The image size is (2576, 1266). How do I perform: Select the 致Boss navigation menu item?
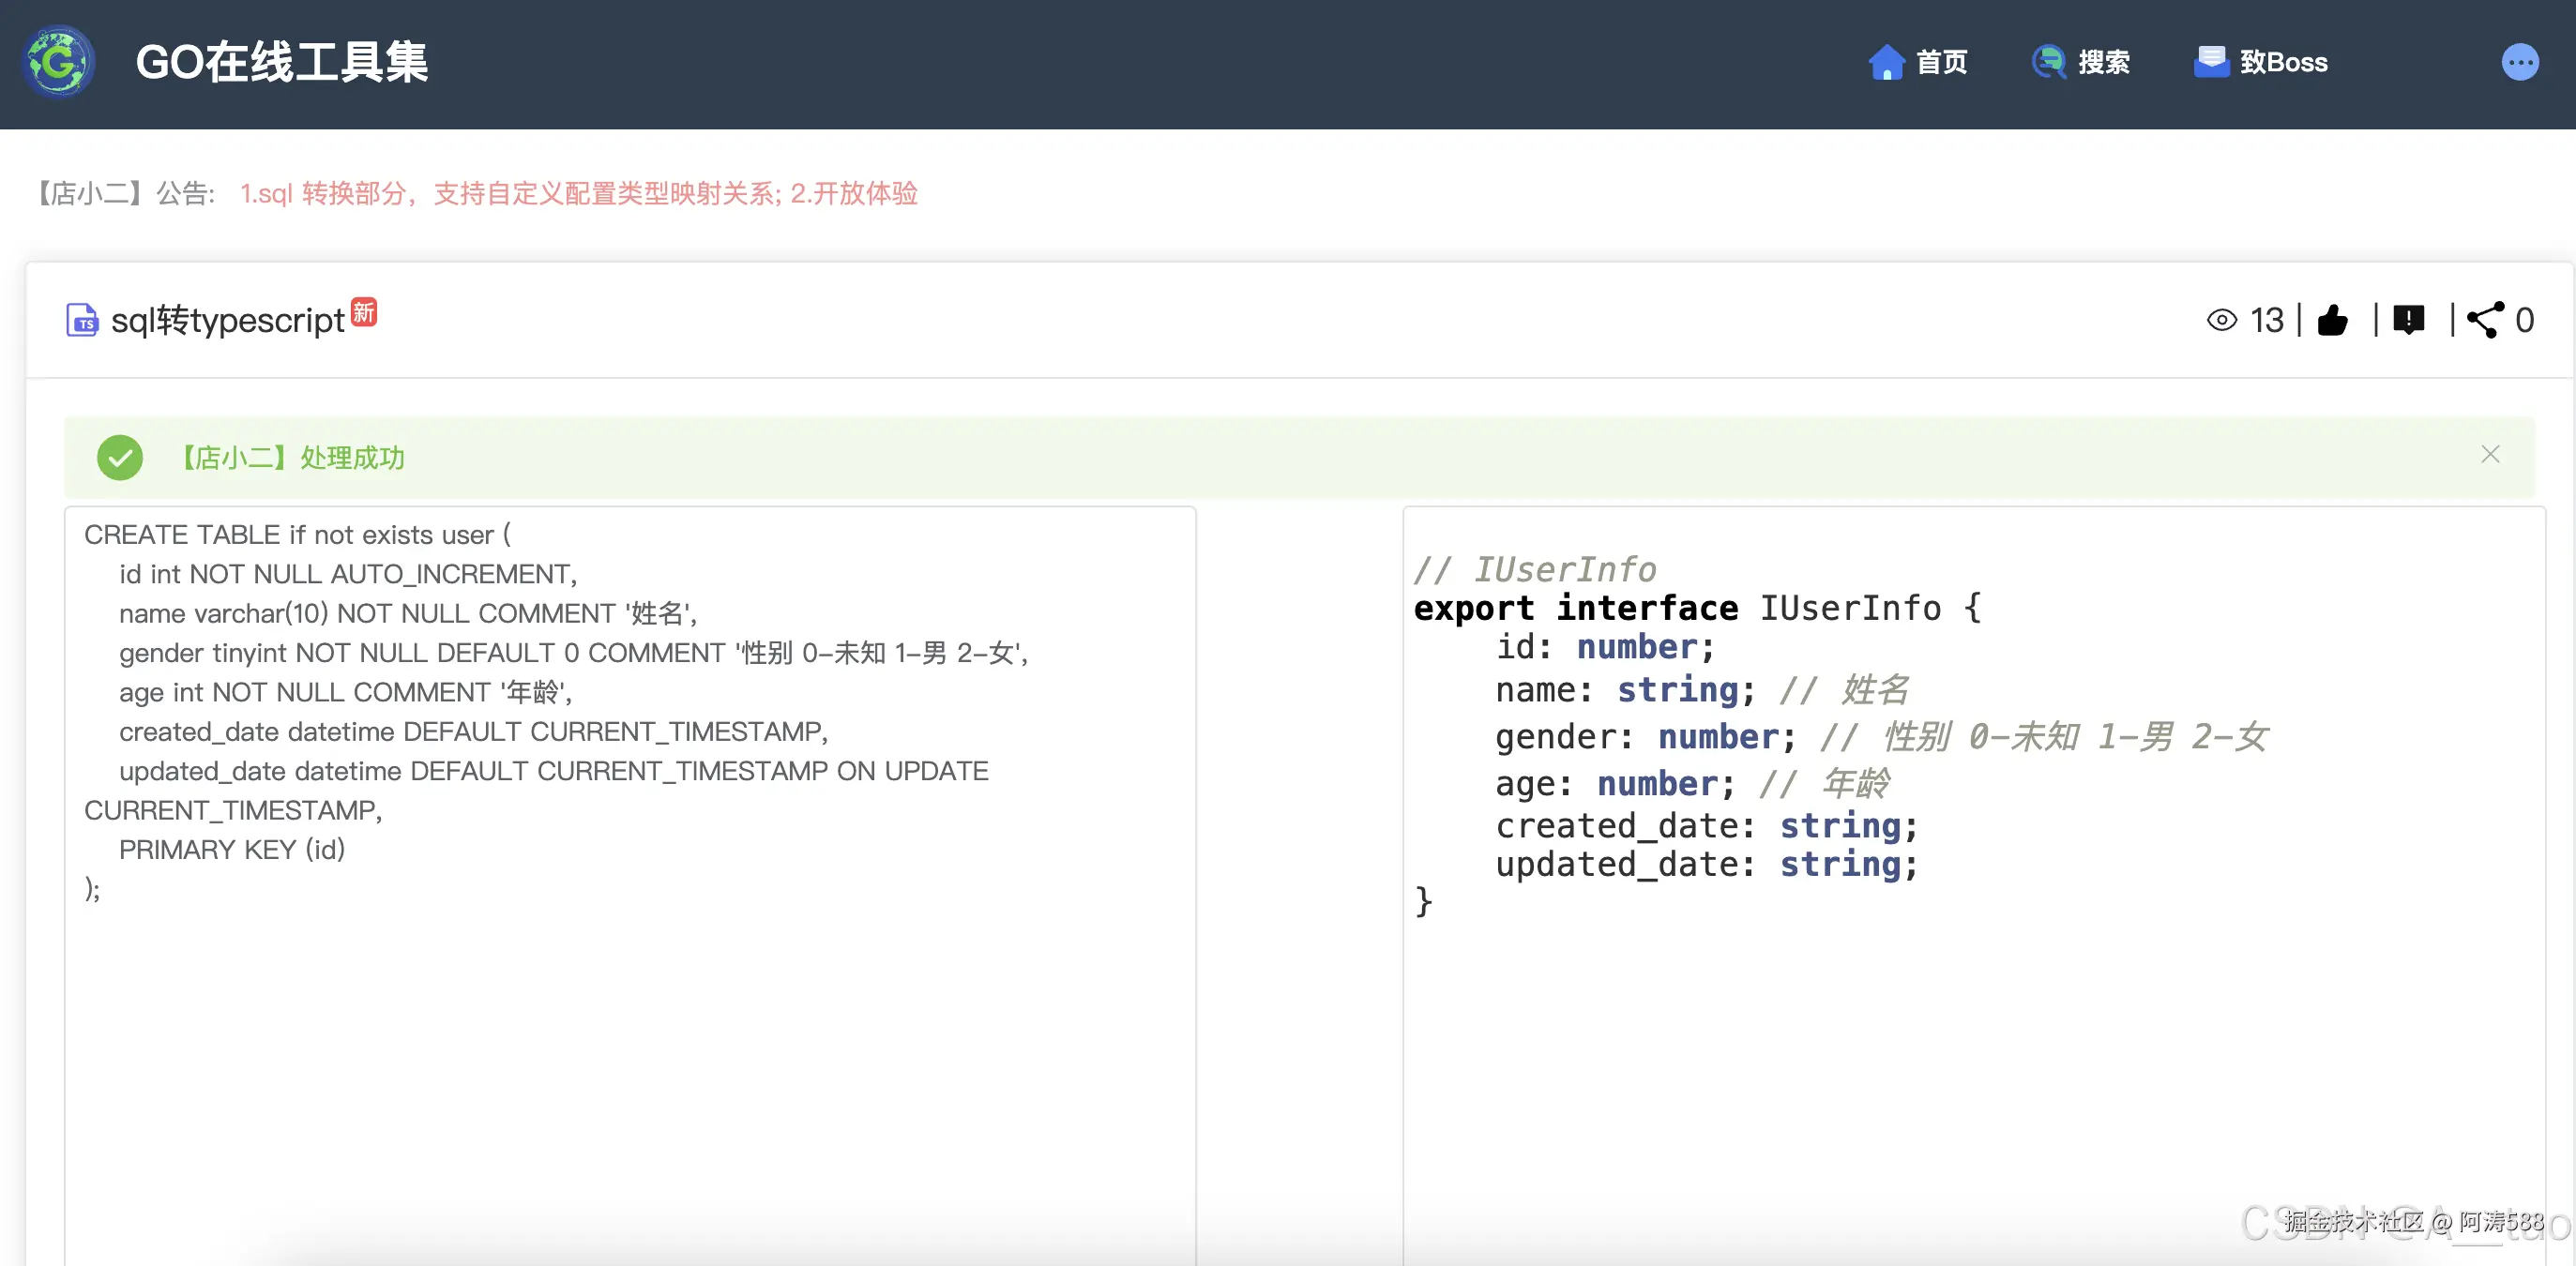tap(2260, 62)
